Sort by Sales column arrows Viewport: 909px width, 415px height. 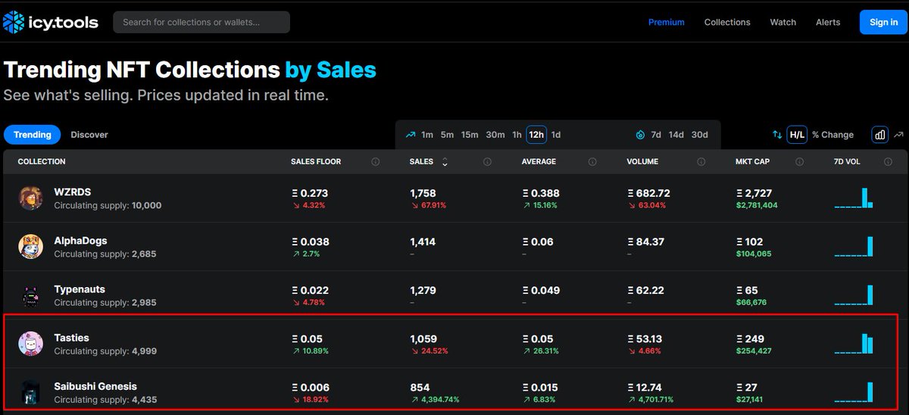coord(445,162)
